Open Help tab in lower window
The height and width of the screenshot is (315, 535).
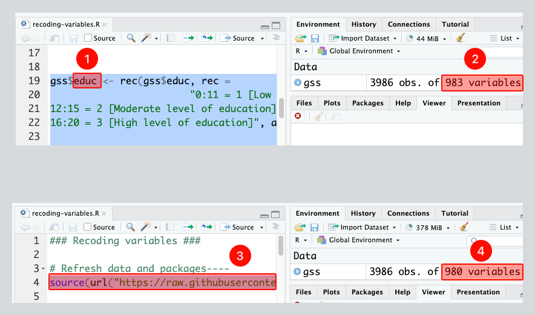pyautogui.click(x=402, y=292)
